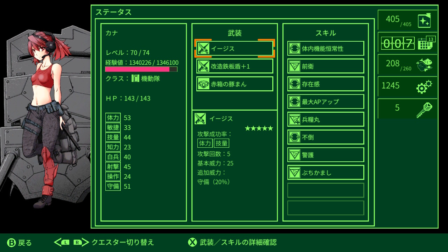Select the 体内機能恒常性 skill
448x252 pixels.
326,48
